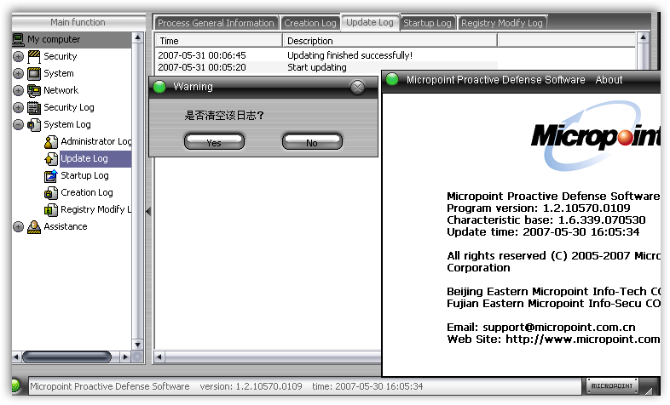Click green status orb beside status bar

click(x=15, y=385)
